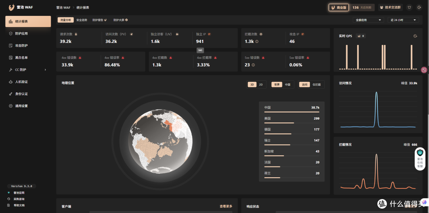Click the info icon next to 1.3k 拦截次数
This screenshot has width=429, height=213.
point(257,42)
